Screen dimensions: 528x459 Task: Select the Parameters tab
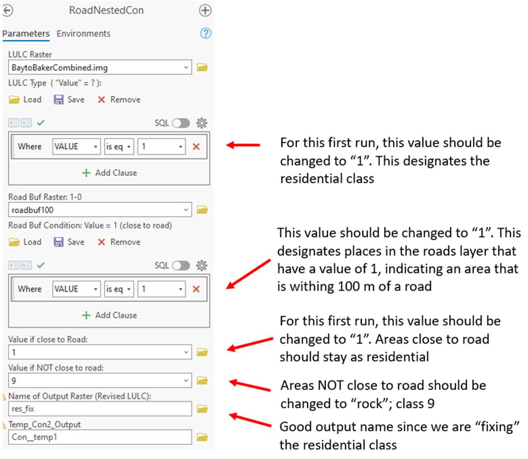point(26,34)
